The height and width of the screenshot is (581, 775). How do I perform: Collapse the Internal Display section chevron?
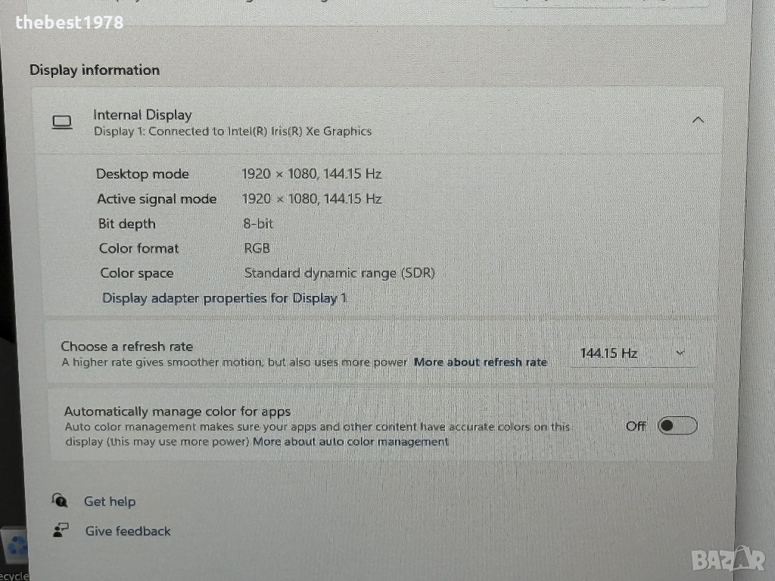(698, 120)
